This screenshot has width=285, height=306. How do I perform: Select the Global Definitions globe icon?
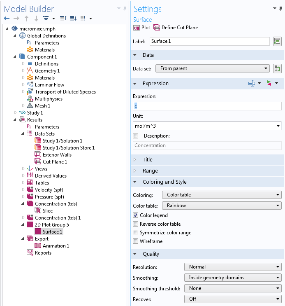coord(22,35)
